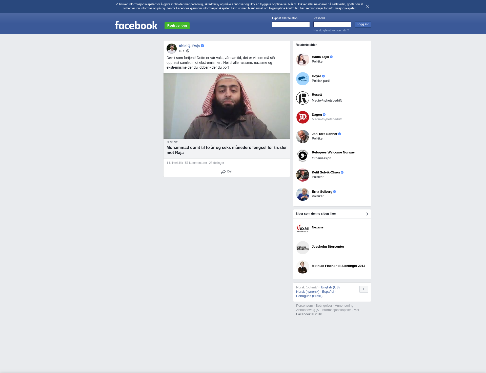Open the Betingelser footer link
The width and height of the screenshot is (486, 373).
[324, 306]
